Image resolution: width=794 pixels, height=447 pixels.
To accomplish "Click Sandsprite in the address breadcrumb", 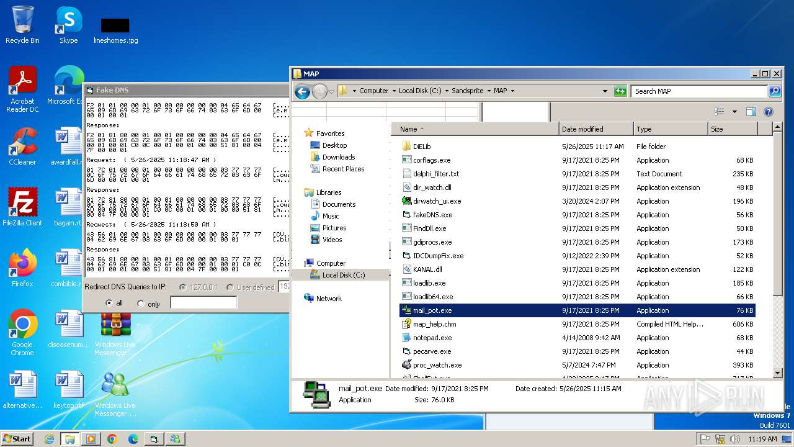I will pyautogui.click(x=467, y=91).
